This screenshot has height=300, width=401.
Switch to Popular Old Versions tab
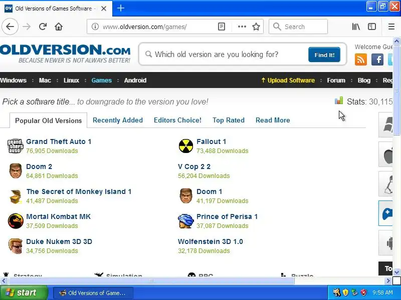click(x=48, y=120)
